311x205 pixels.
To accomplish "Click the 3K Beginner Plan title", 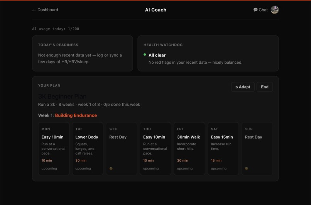I will pos(62,97).
